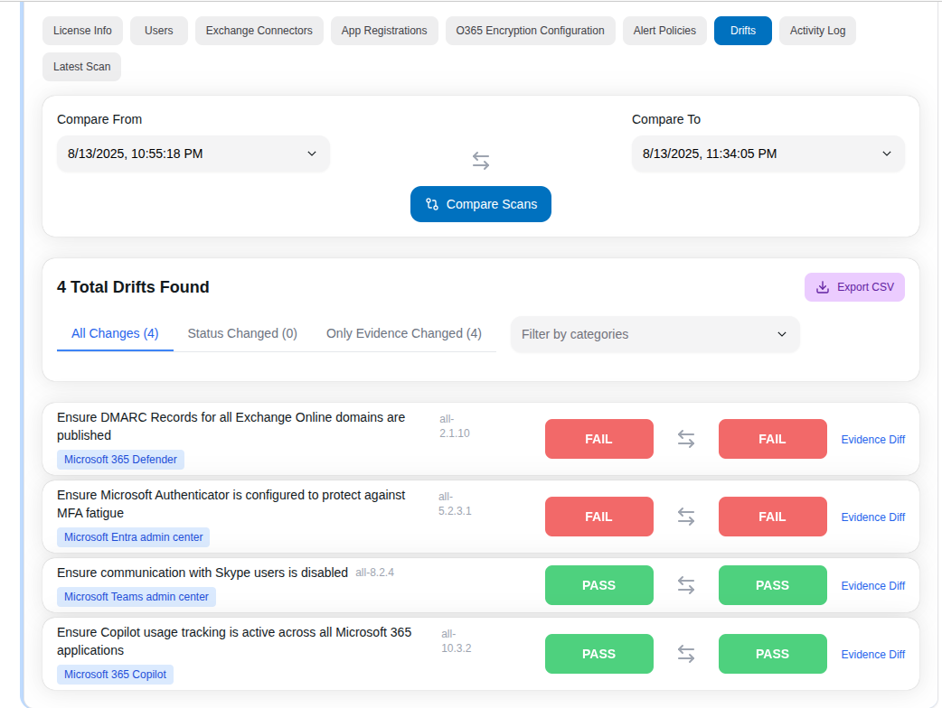Click the Microsoft Teams admin center chip

point(136,597)
